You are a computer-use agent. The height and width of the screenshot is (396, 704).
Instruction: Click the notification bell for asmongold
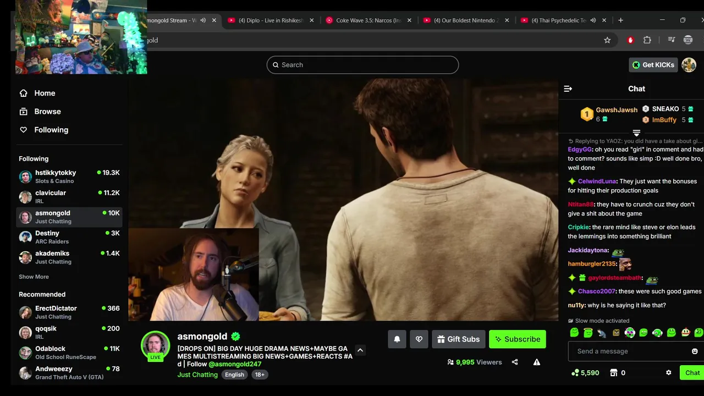[397, 339]
